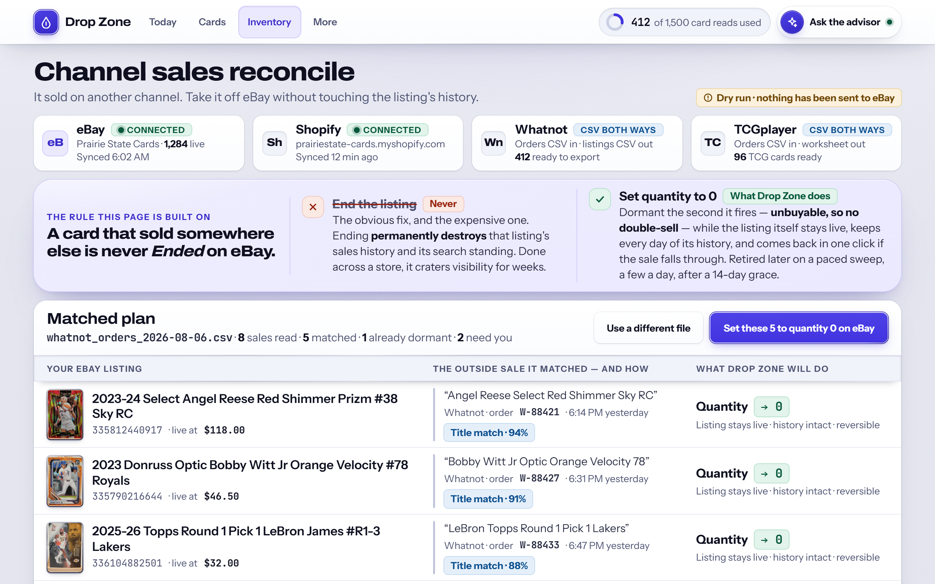The image size is (935, 584).
Task: Select the Inventory tab
Action: click(269, 22)
